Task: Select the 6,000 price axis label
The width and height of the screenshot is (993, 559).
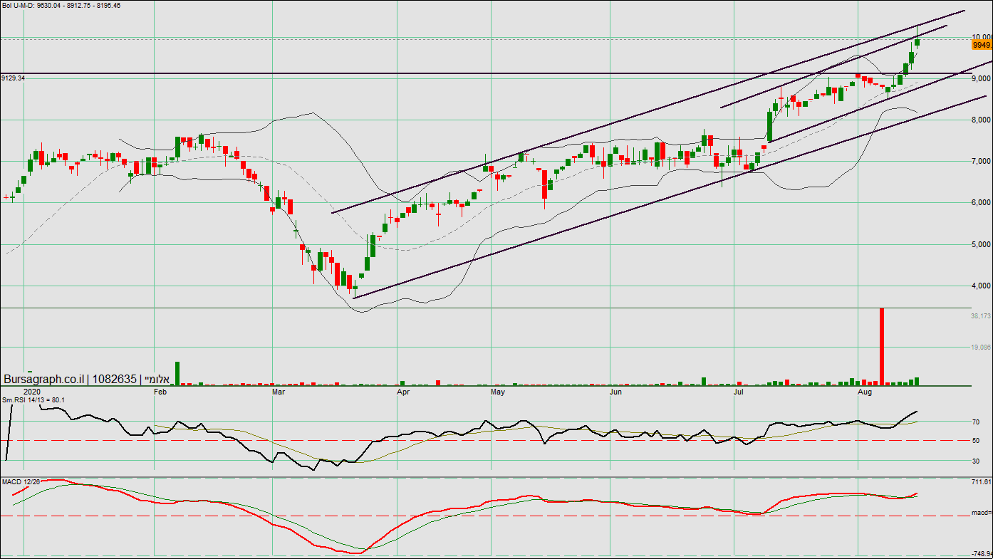Action: pyautogui.click(x=982, y=203)
